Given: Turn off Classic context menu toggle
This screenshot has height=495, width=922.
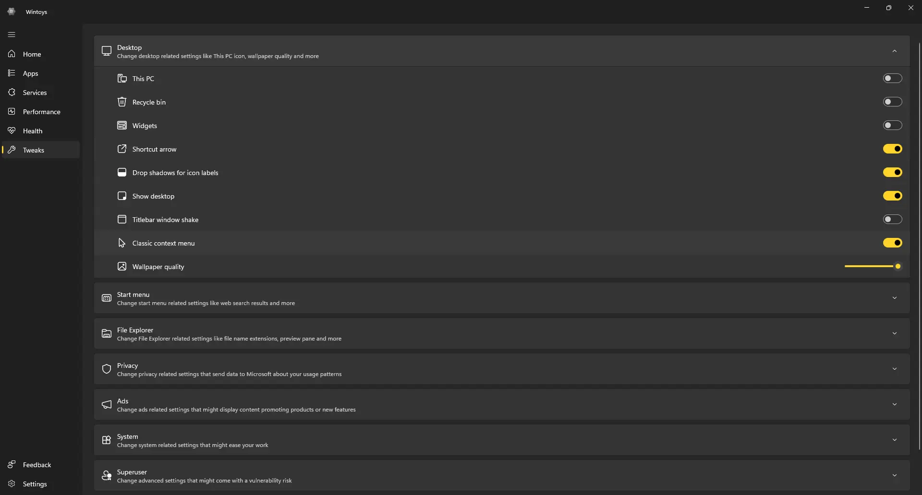Looking at the screenshot, I should pos(892,243).
